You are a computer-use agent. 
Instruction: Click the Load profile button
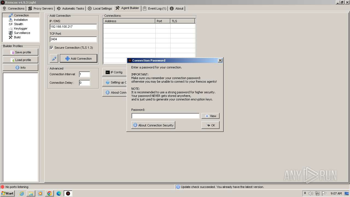pos(21,60)
